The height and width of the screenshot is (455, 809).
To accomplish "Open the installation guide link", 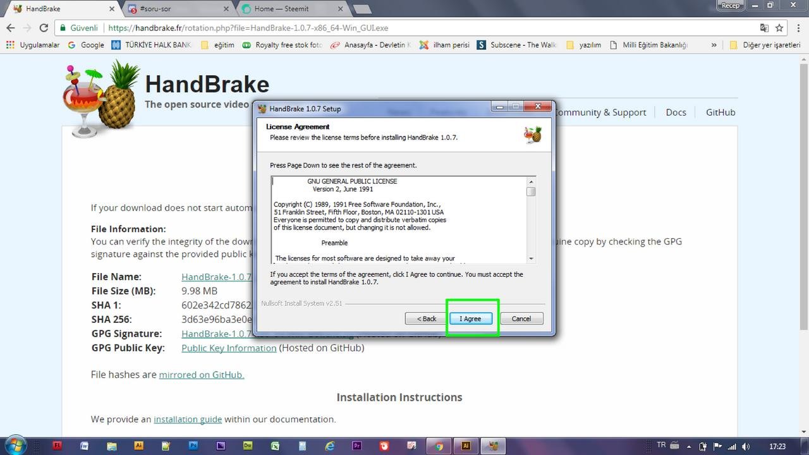I will [x=188, y=419].
